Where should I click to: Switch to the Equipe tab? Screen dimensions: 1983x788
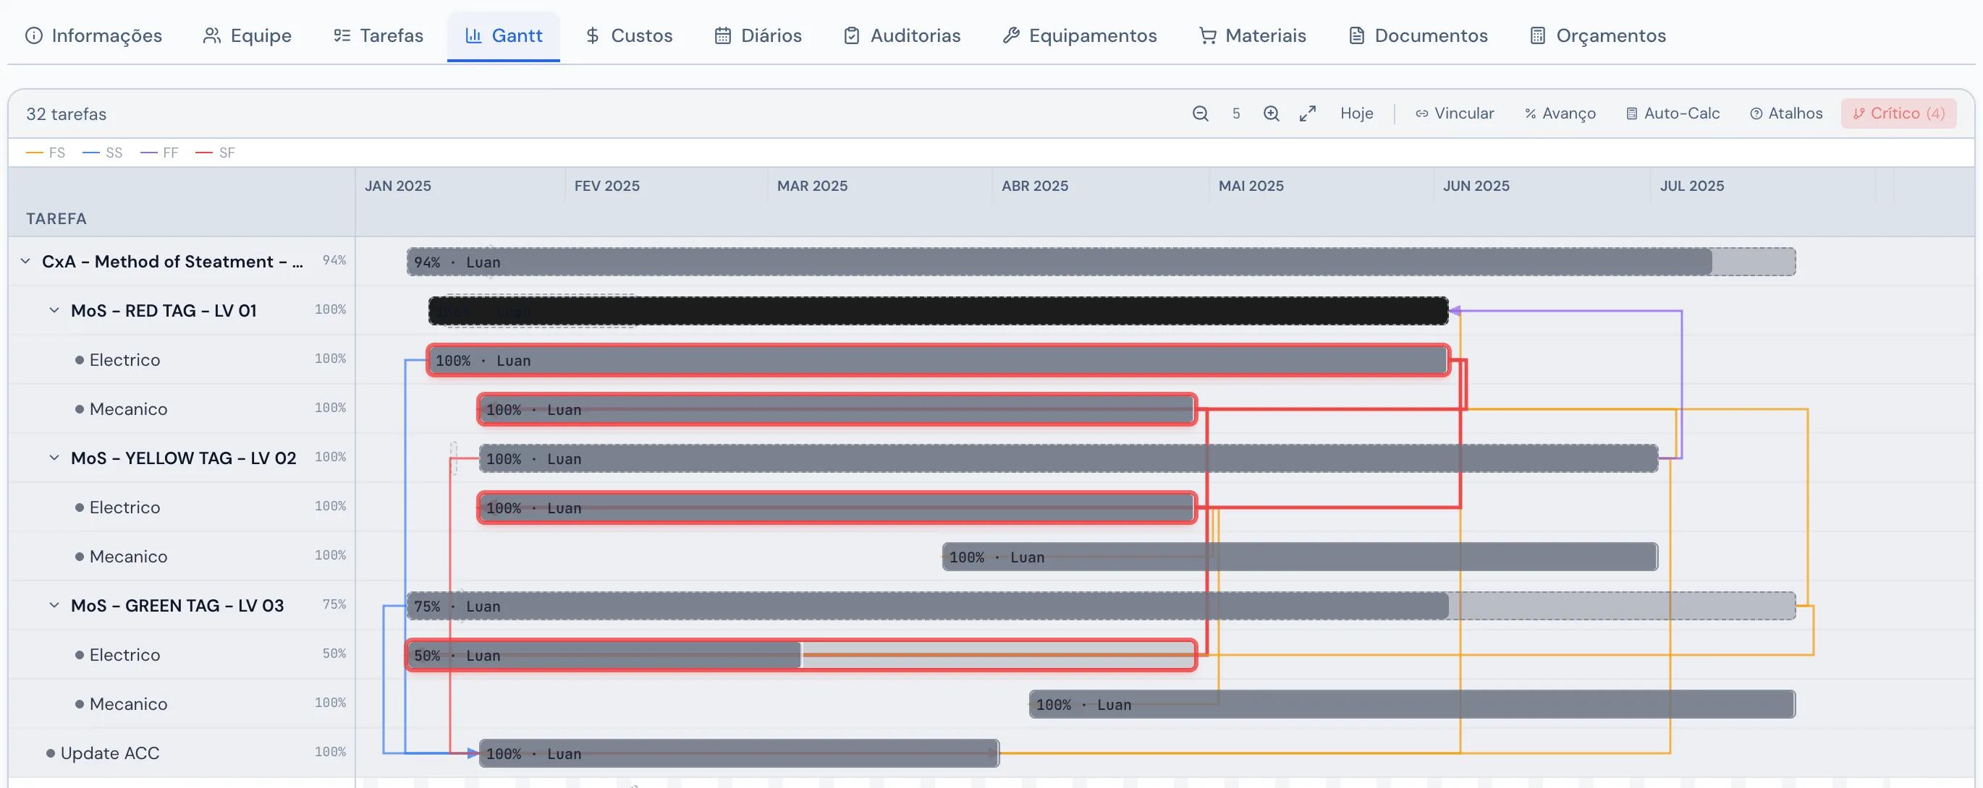(x=247, y=35)
